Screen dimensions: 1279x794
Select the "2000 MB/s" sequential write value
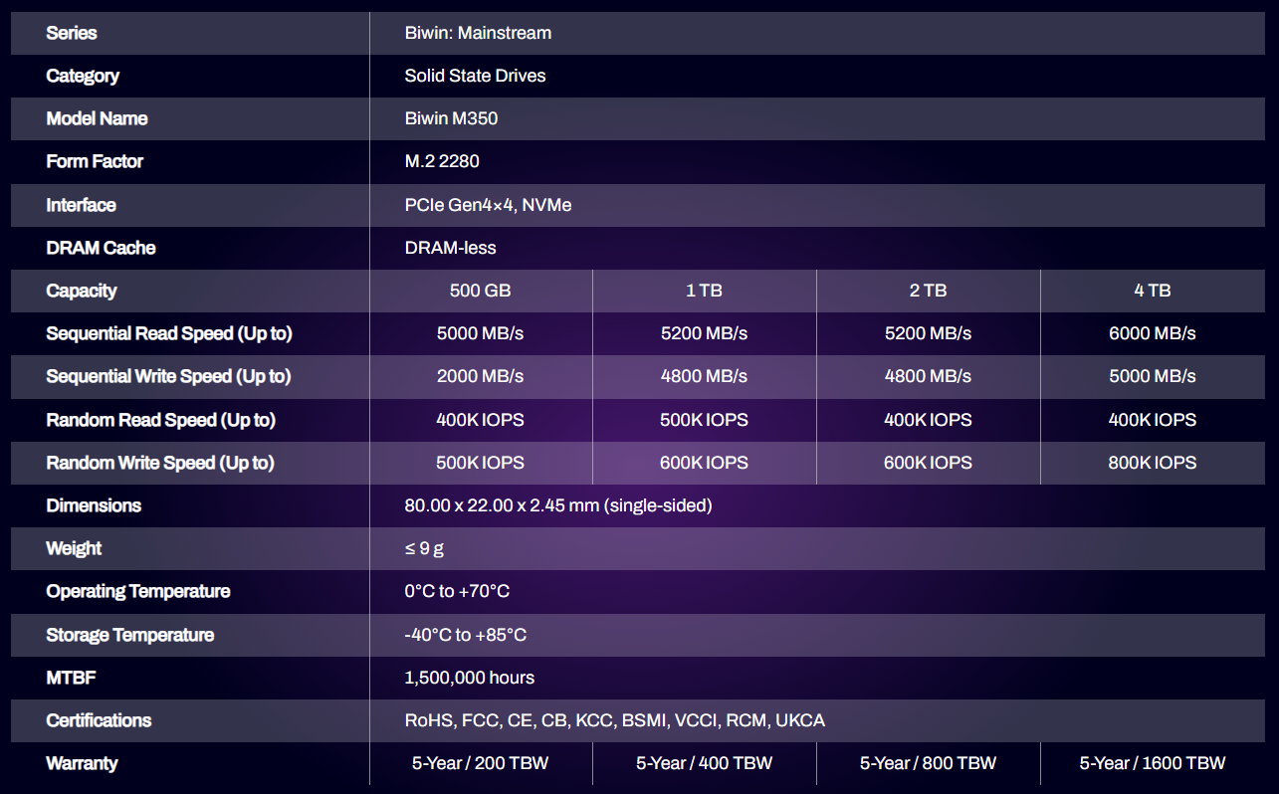(481, 376)
